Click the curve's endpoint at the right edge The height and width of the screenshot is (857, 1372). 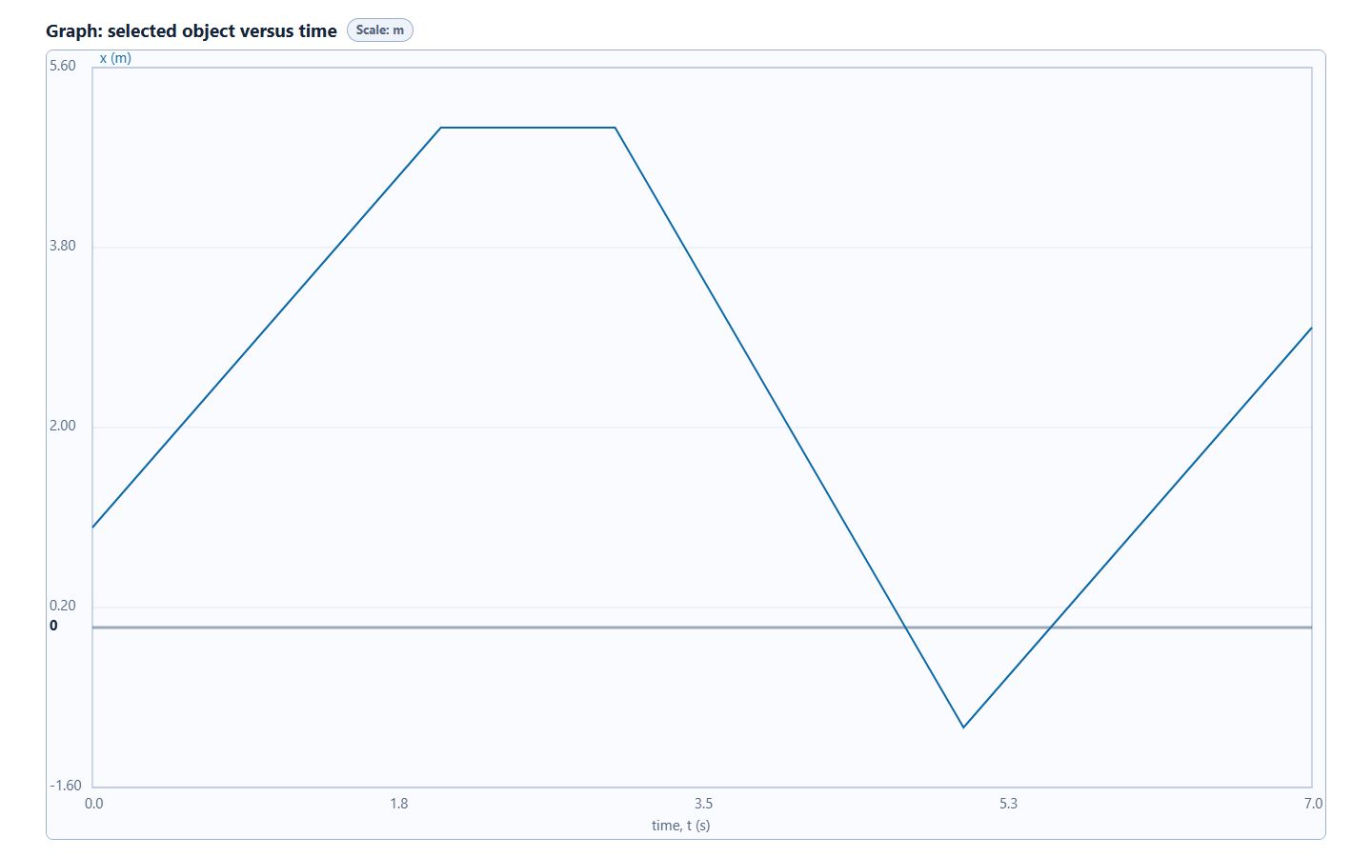coord(1312,328)
